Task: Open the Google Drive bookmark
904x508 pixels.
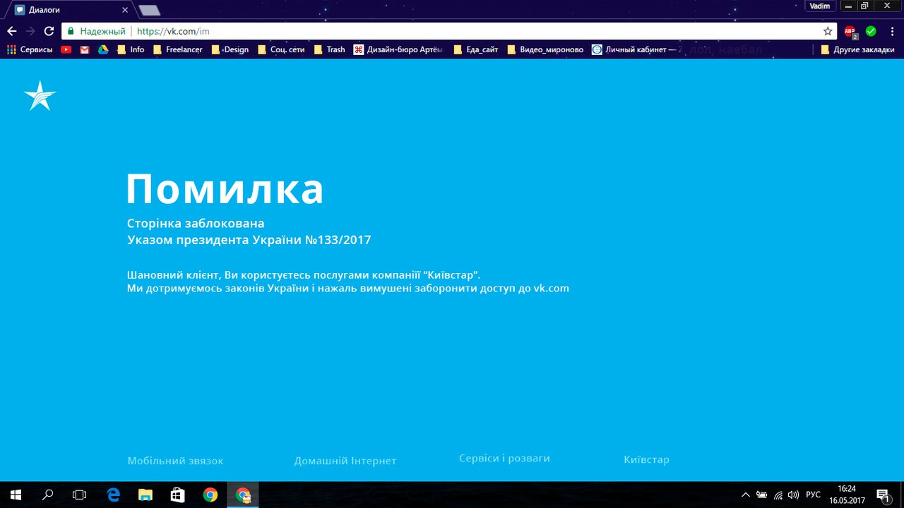Action: (103, 49)
